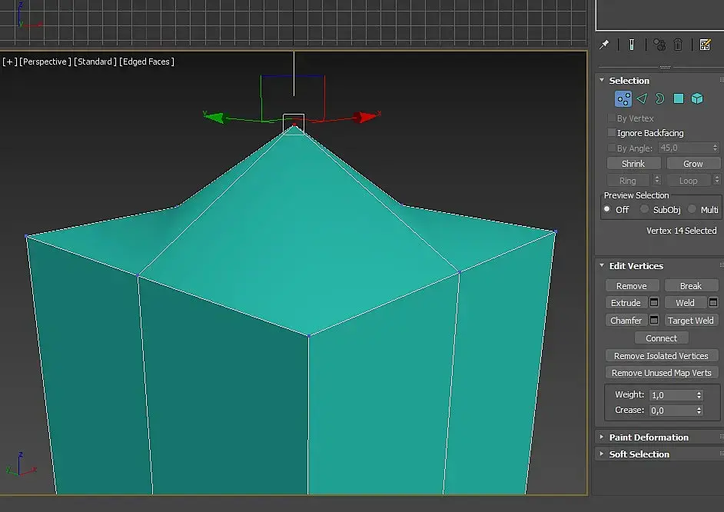Open the Edged Faces shading menu
This screenshot has height=512, width=724.
click(x=147, y=62)
